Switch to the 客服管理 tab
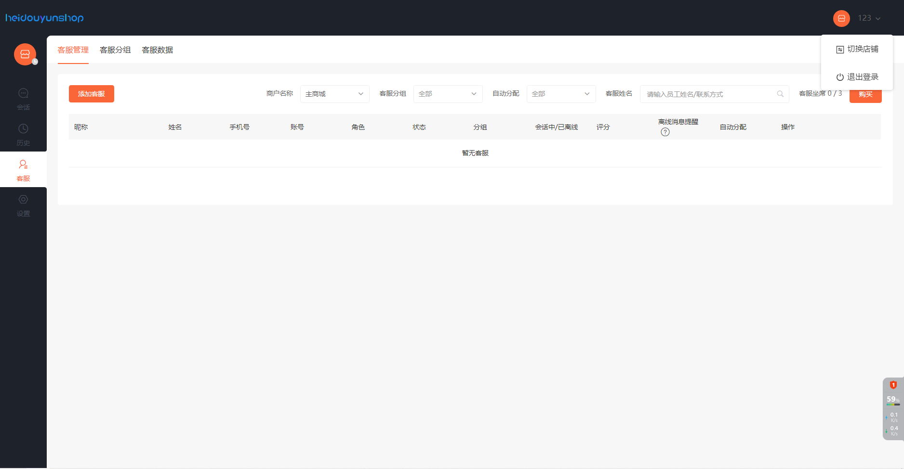Screen dimensions: 904x469 (73, 50)
